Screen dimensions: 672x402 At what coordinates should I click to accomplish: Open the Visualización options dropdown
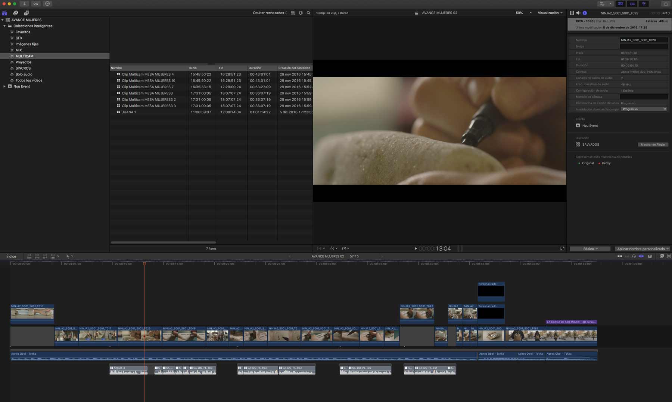pos(550,13)
